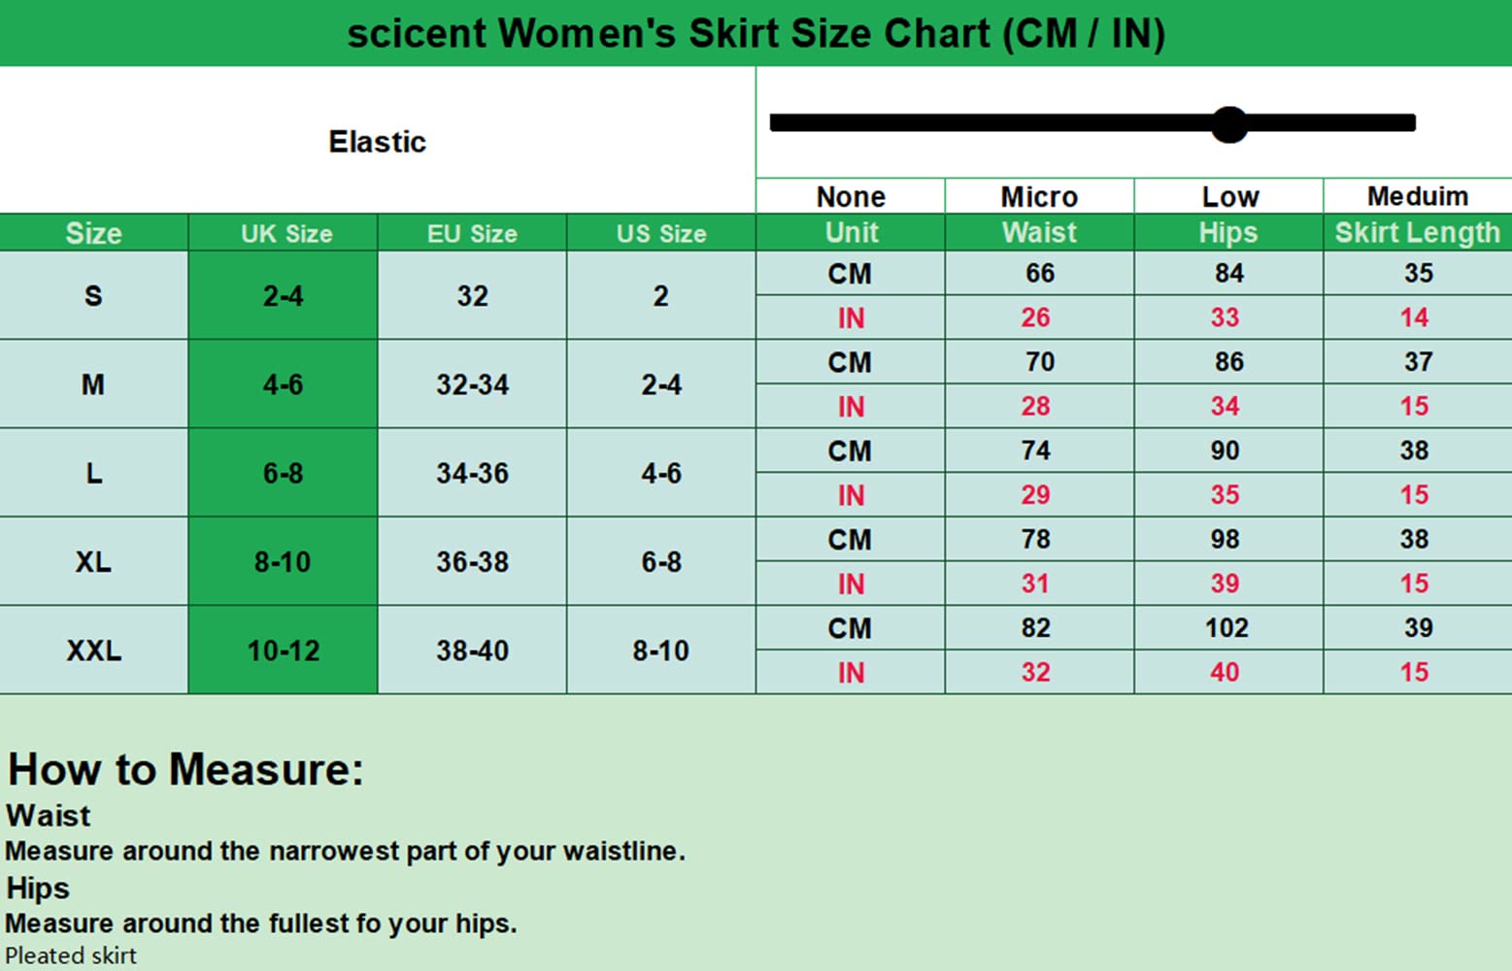Click the EU size "34-36" cell
The width and height of the screenshot is (1512, 971).
click(x=472, y=473)
